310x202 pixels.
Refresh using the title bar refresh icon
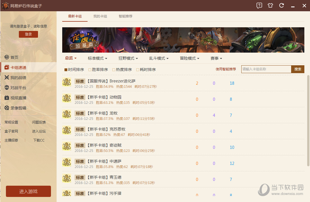281,6
